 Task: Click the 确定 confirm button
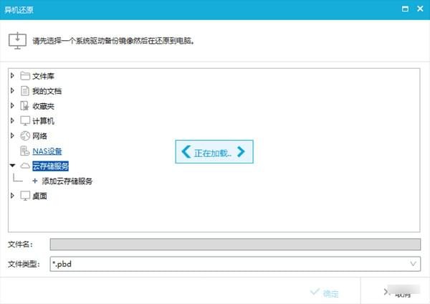tap(325, 293)
